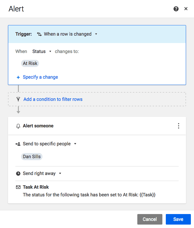The image size is (194, 228).
Task: Open the help question mark icon
Action: (176, 9)
